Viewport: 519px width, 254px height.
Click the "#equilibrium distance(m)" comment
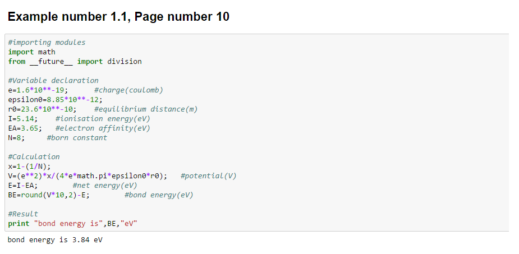click(146, 109)
